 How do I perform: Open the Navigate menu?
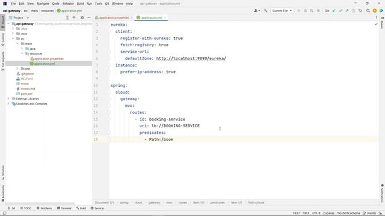coord(43,4)
